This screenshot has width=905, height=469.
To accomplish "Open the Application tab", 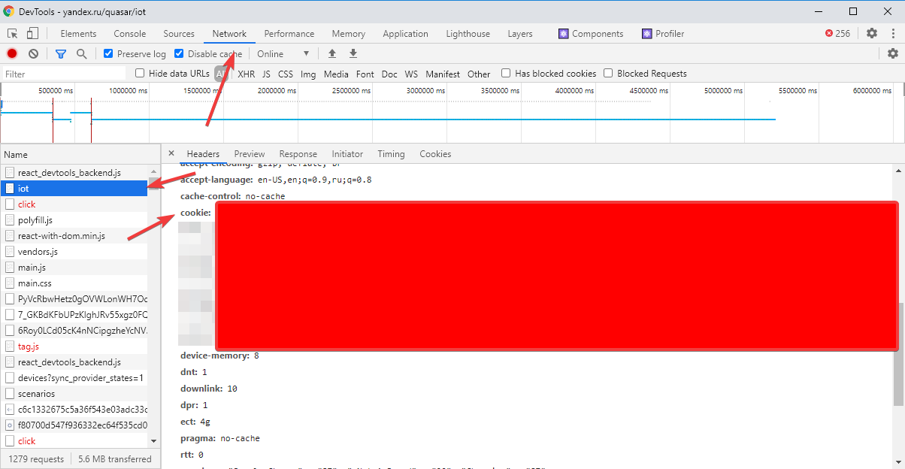I will click(x=405, y=34).
